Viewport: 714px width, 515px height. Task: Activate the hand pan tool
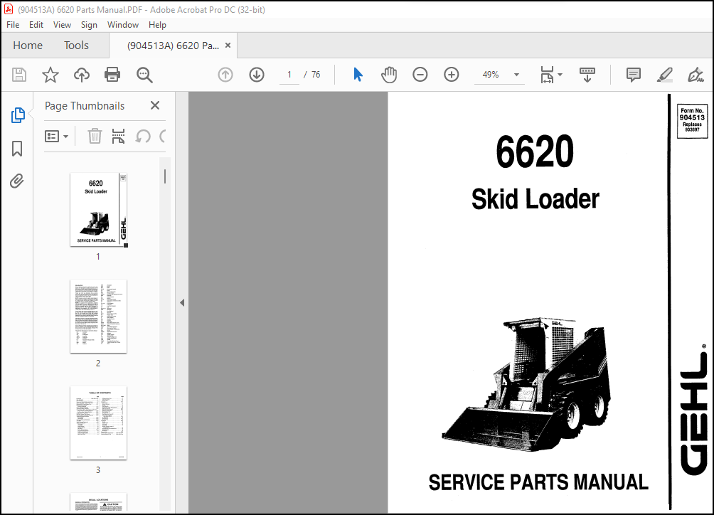click(x=389, y=75)
